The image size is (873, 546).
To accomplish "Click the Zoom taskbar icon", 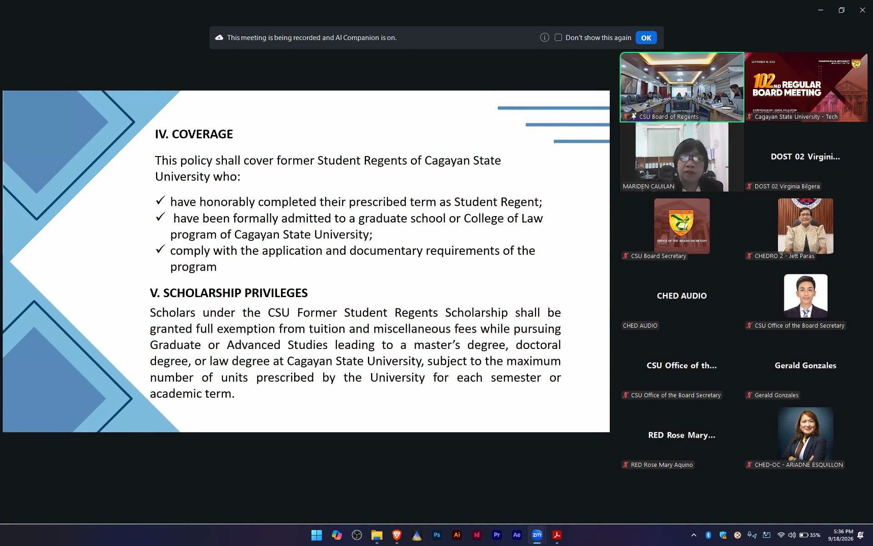I will pyautogui.click(x=537, y=535).
